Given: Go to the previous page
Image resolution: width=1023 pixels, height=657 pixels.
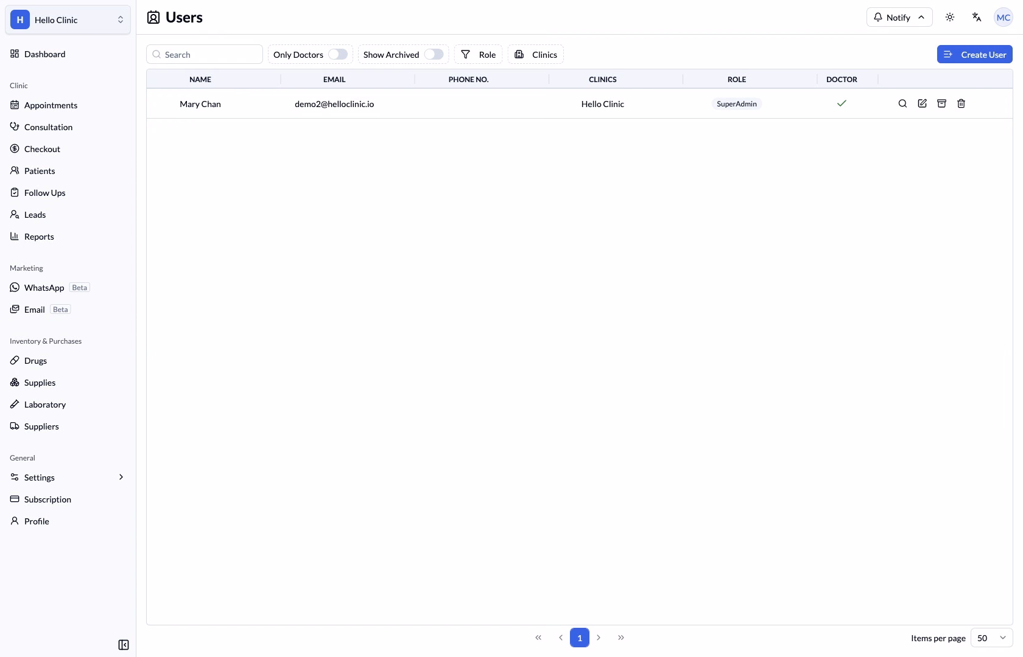Looking at the screenshot, I should 560,638.
